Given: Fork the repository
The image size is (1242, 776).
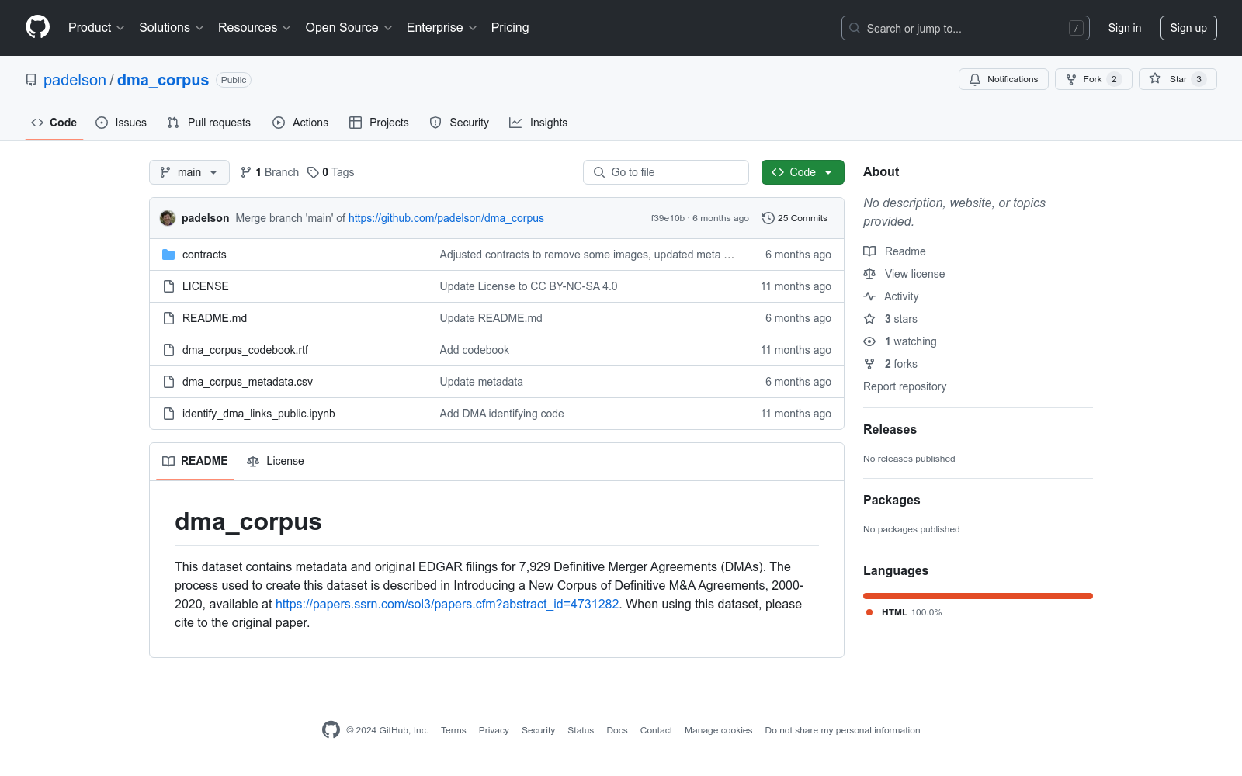Looking at the screenshot, I should point(1094,79).
